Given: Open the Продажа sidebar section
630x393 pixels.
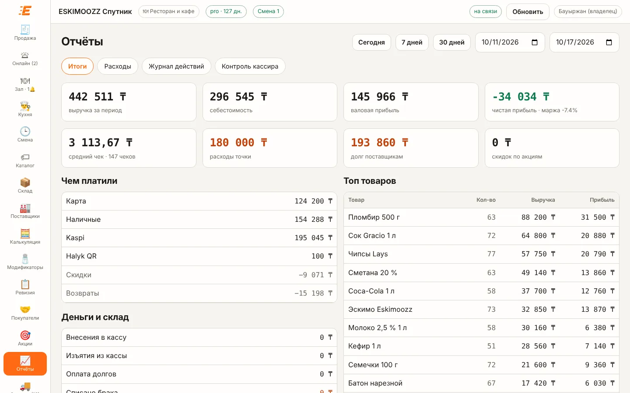Looking at the screenshot, I should pyautogui.click(x=25, y=33).
